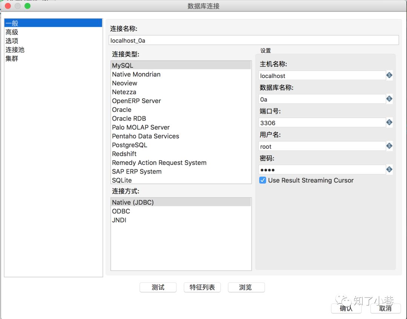Click the 连接名称 input showing localhost_0a
The width and height of the screenshot is (407, 319).
(x=254, y=40)
